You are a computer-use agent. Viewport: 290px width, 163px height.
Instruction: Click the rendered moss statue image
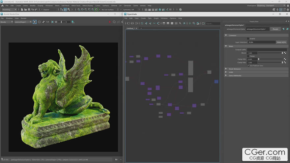tap(63, 97)
